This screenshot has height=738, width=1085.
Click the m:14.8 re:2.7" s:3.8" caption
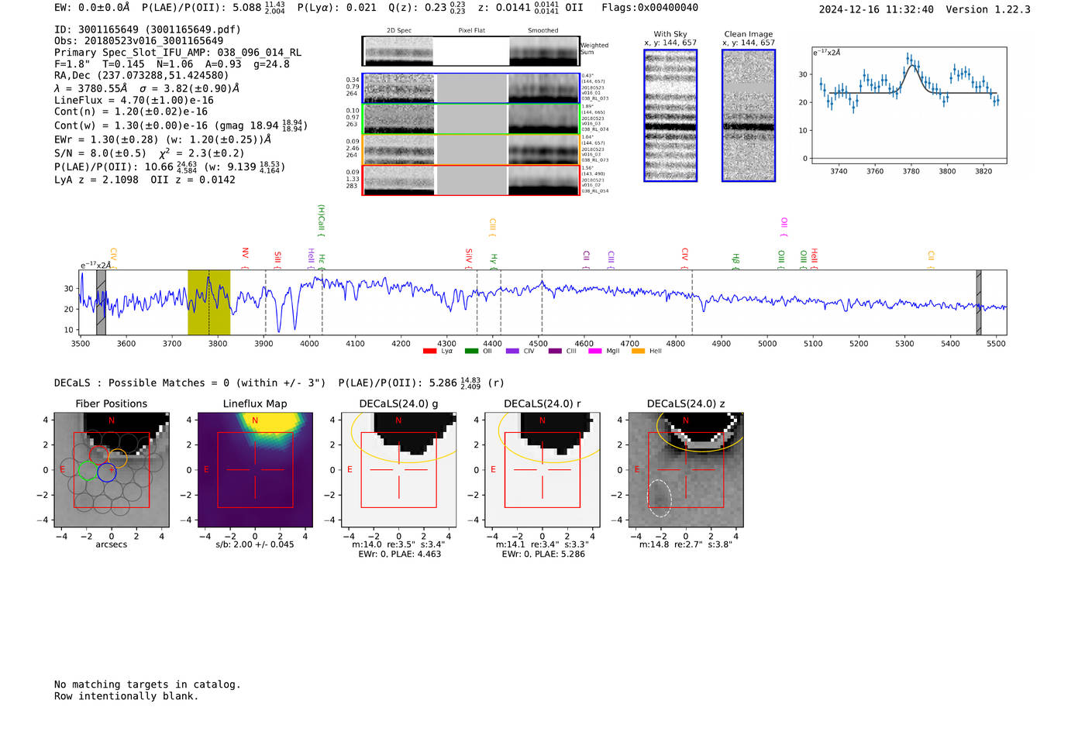(x=686, y=544)
